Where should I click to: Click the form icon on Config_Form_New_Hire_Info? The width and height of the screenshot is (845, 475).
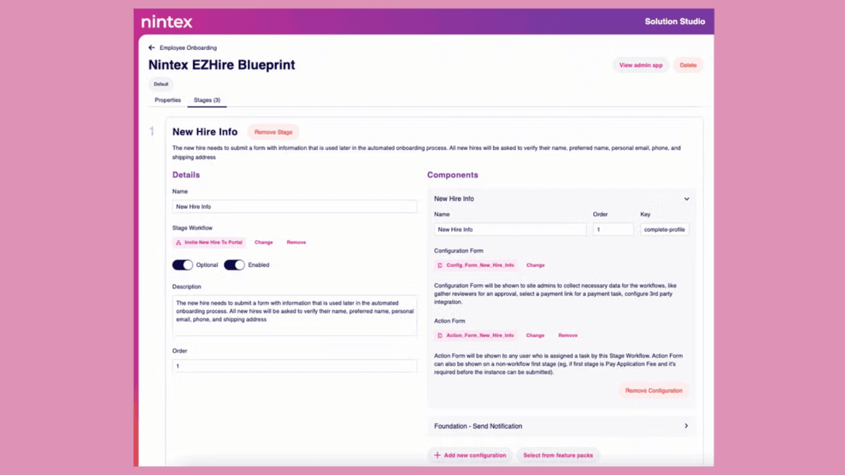coord(440,265)
